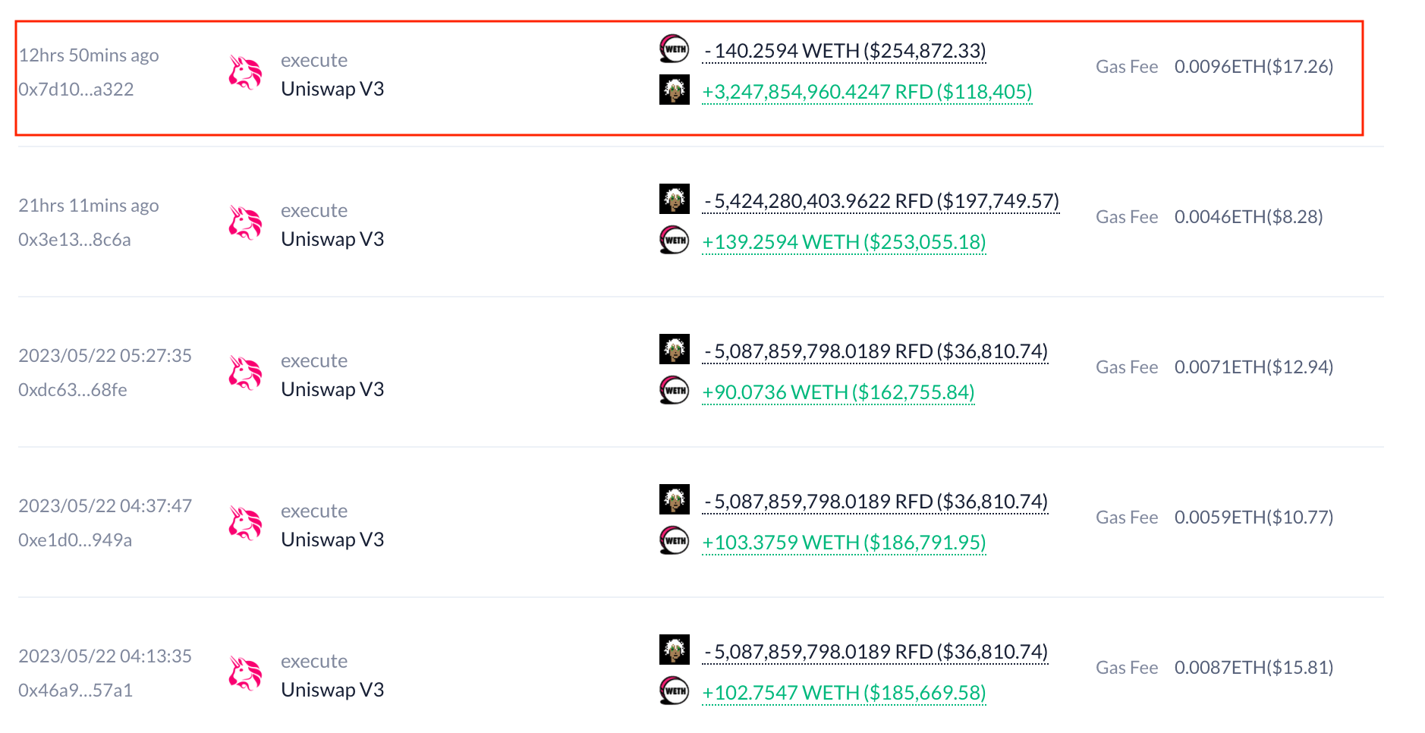The height and width of the screenshot is (733, 1425).
Task: Open transaction hash 0x46a9...57a1
Action: [x=75, y=691]
